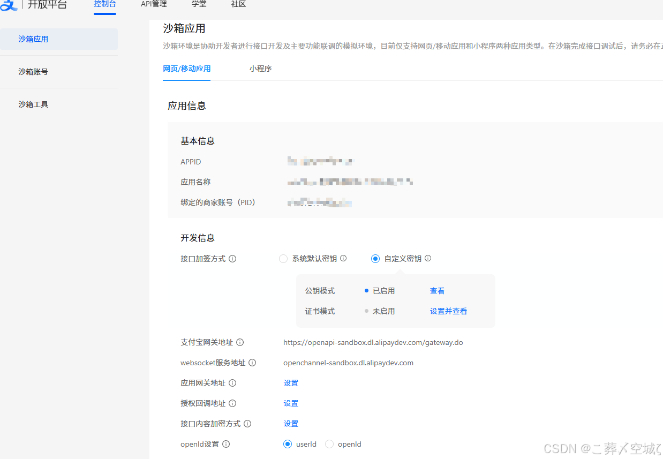
Task: Choose the openId radio option
Action: click(329, 444)
